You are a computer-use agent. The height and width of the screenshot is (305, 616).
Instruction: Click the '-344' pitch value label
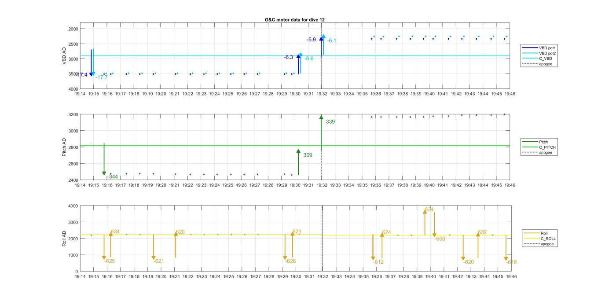coord(113,176)
